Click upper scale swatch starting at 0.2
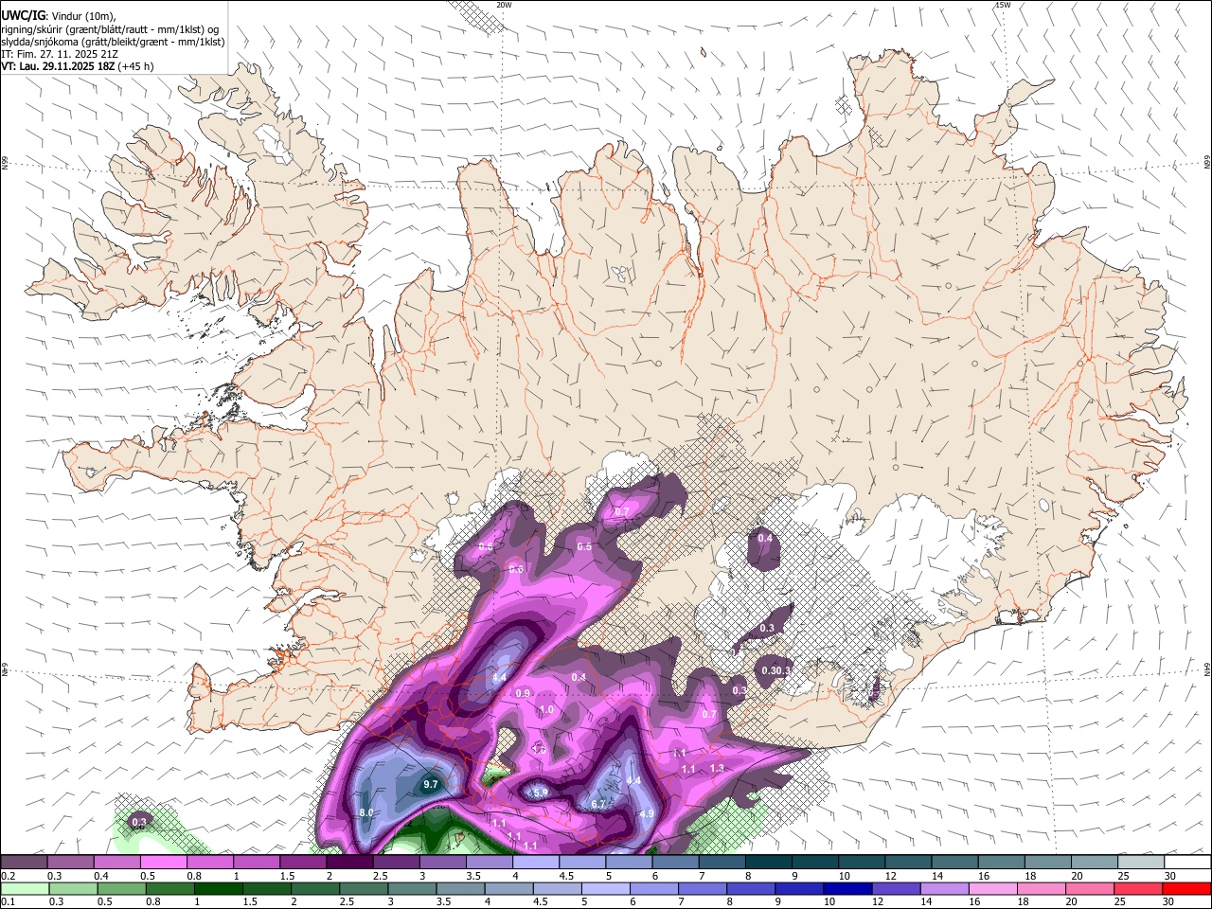Viewport: 1212px width, 909px height. click(x=24, y=862)
